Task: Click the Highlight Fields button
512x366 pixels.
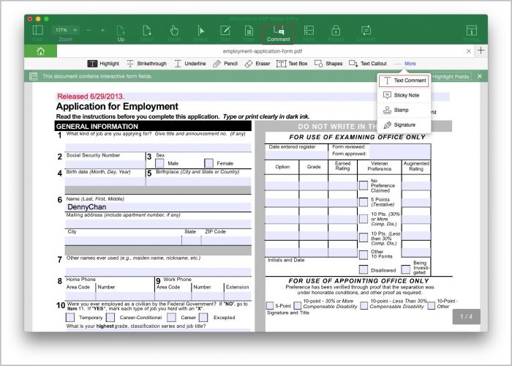Action: coord(451,76)
